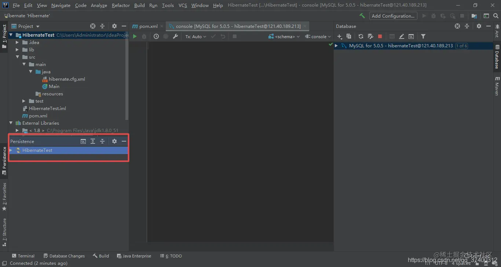The width and height of the screenshot is (501, 267).
Task: Run the SQL console with Execute button
Action: pos(135,36)
